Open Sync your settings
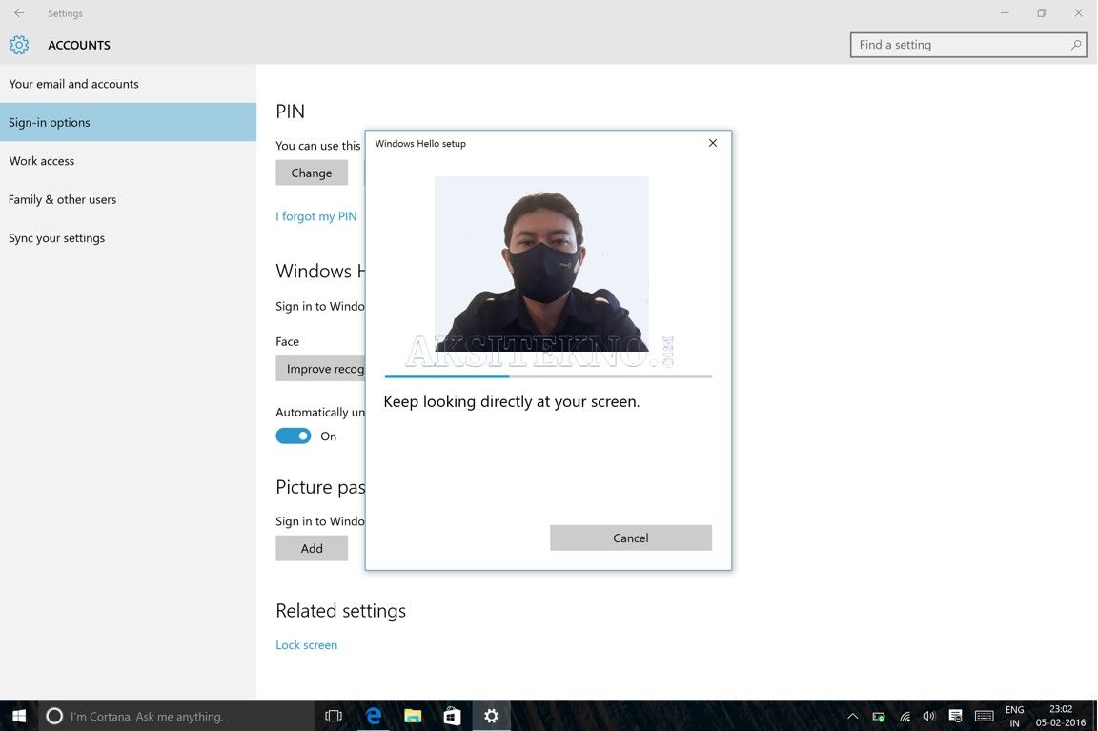This screenshot has height=731, width=1098. [128, 238]
